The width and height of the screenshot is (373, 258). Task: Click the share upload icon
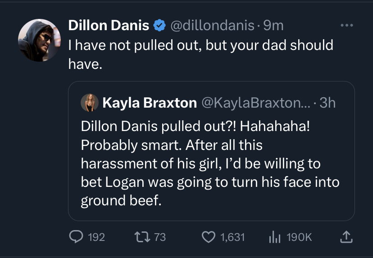[x=346, y=237]
